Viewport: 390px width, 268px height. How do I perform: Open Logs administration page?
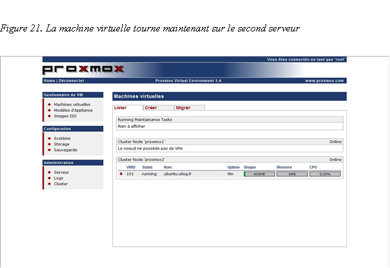click(x=59, y=178)
